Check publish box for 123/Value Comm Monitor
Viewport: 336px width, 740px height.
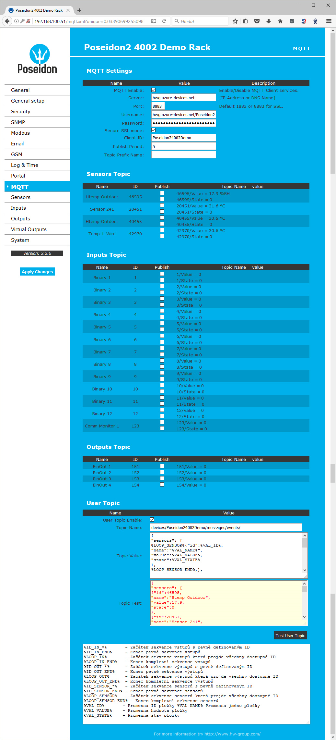(x=162, y=422)
